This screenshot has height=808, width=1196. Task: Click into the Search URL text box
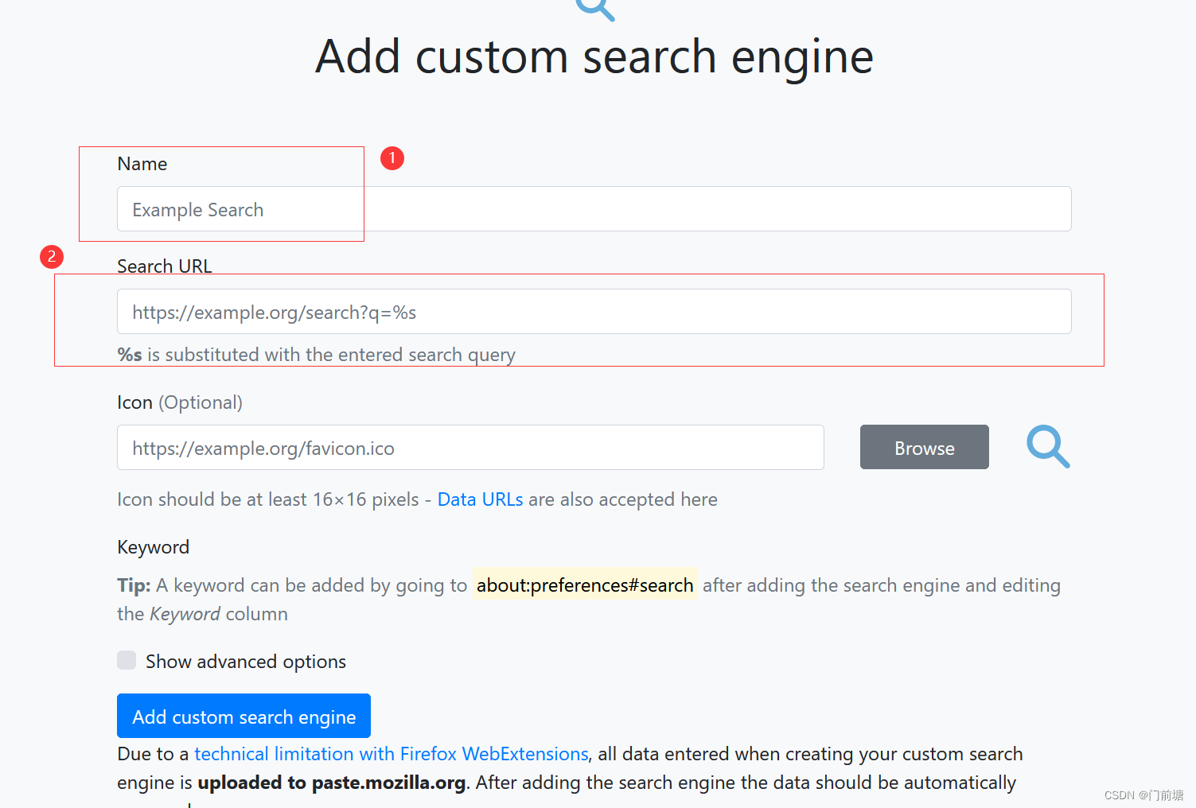[594, 312]
